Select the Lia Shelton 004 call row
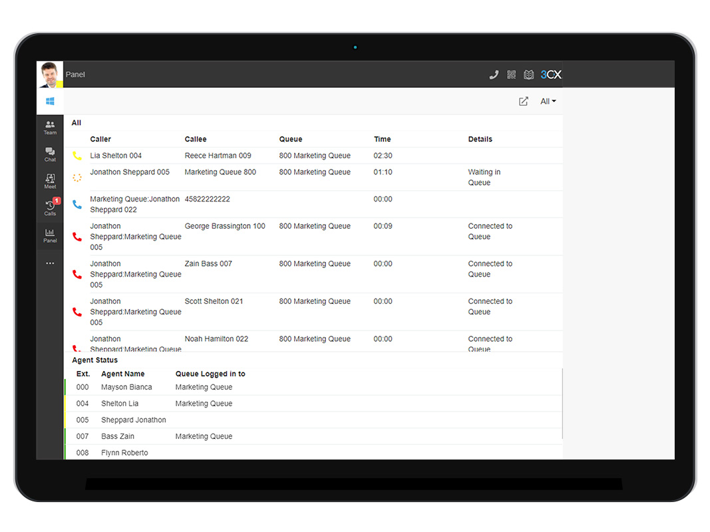The height and width of the screenshot is (532, 710). pos(313,156)
